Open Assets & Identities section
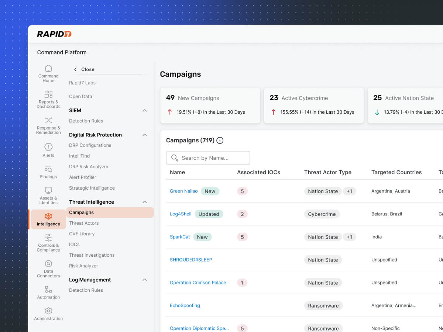The image size is (443, 332). point(48,196)
